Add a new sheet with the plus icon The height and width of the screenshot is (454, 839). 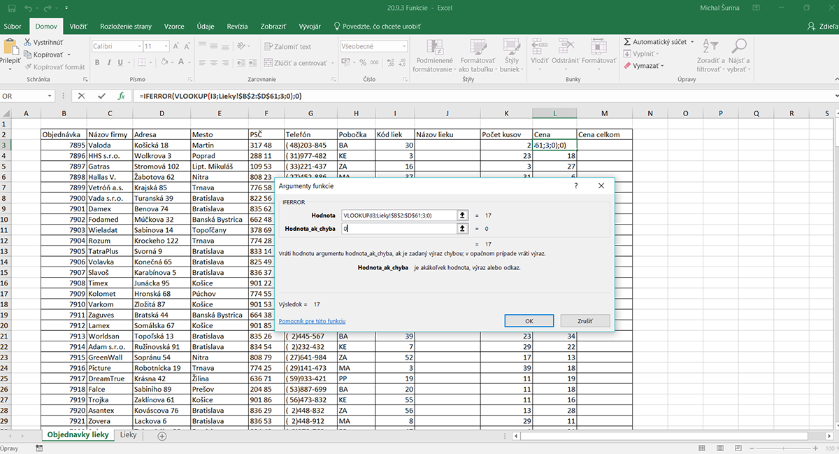pyautogui.click(x=162, y=436)
